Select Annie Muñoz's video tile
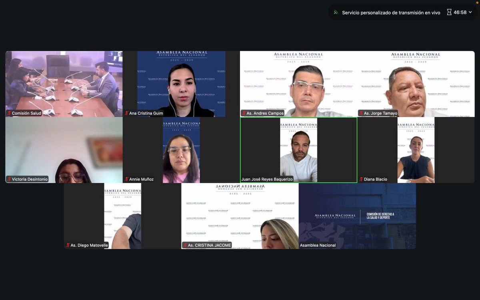The image size is (480, 300). (x=181, y=150)
